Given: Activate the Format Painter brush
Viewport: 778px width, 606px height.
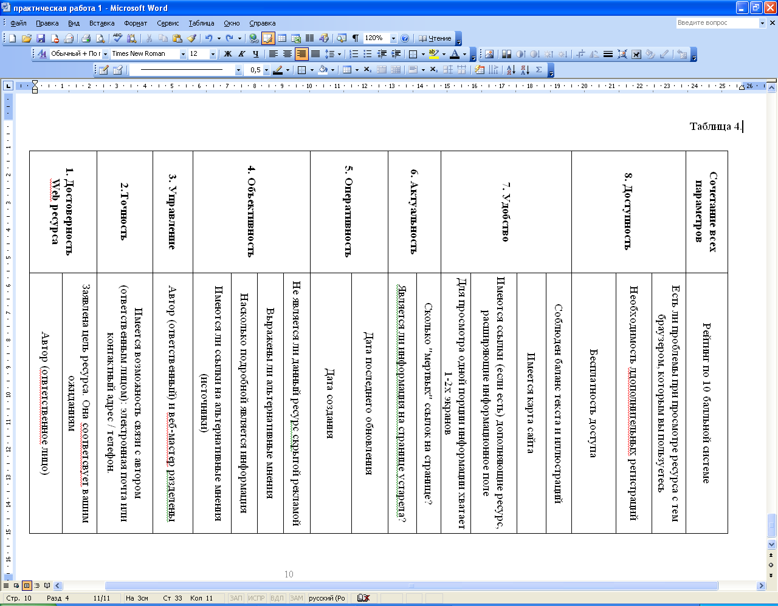Looking at the screenshot, I should [192, 38].
